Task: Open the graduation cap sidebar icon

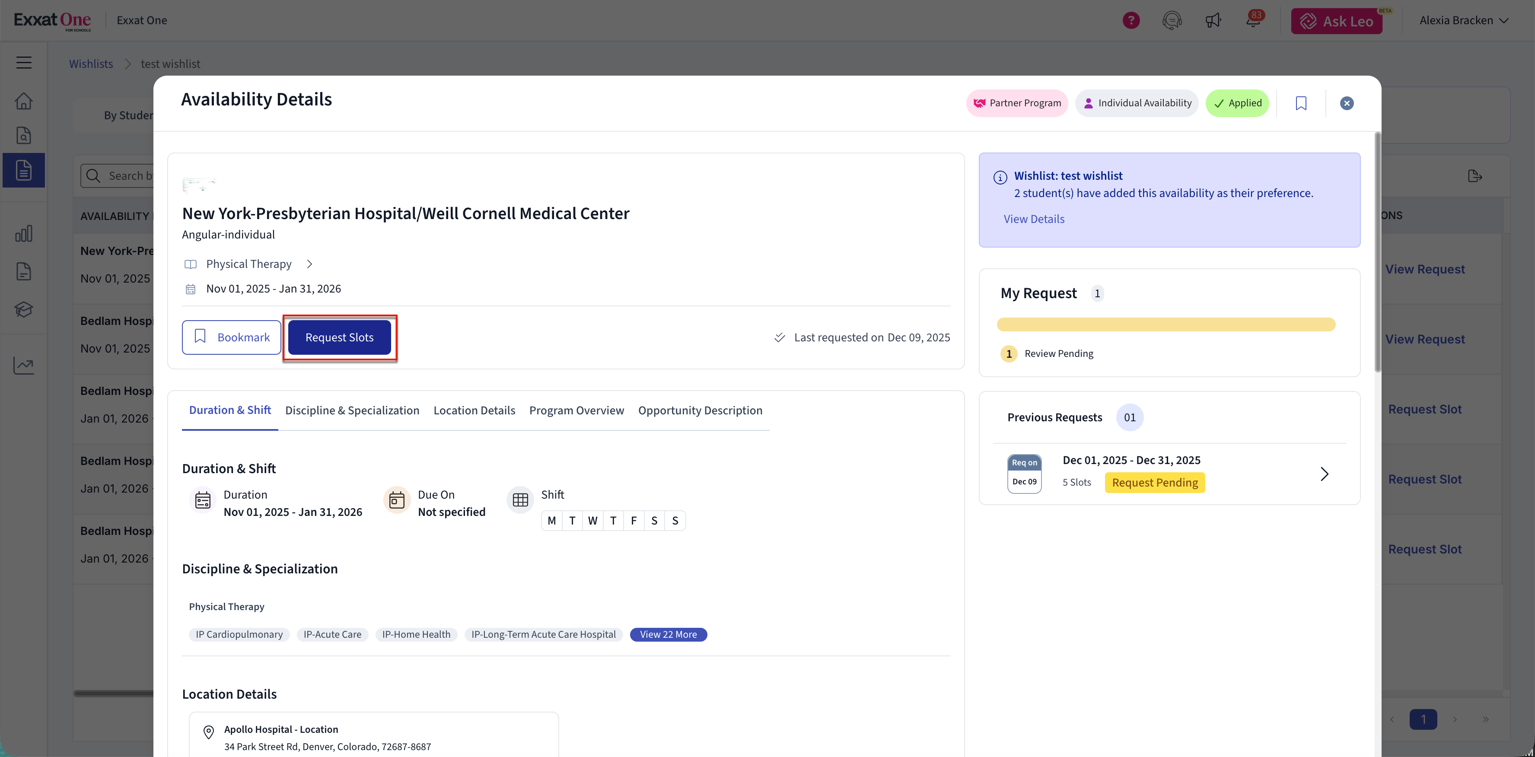Action: pyautogui.click(x=24, y=310)
